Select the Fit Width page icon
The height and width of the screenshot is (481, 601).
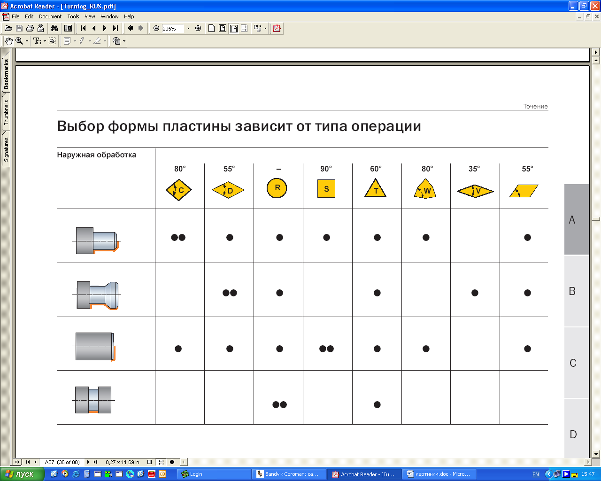233,28
